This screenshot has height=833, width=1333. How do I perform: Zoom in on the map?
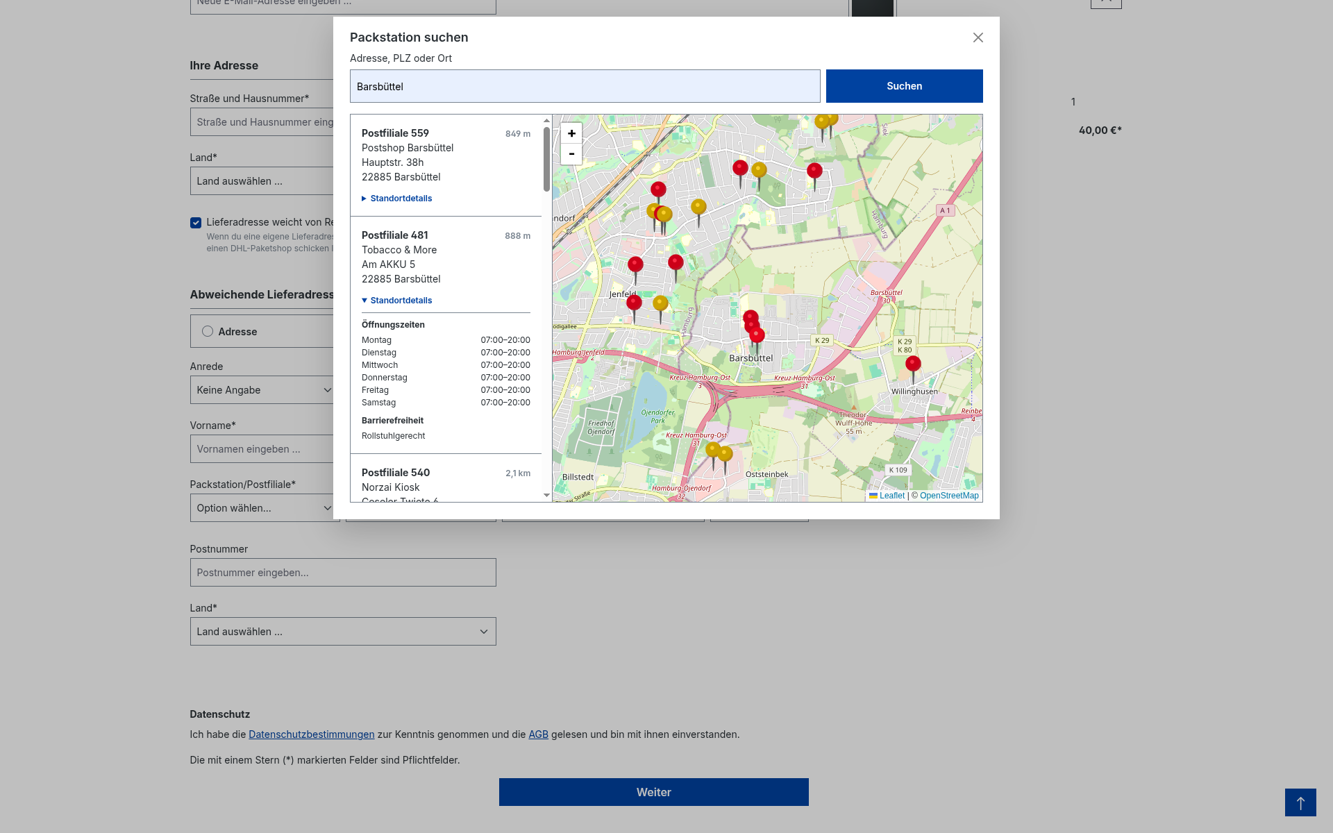coord(571,133)
